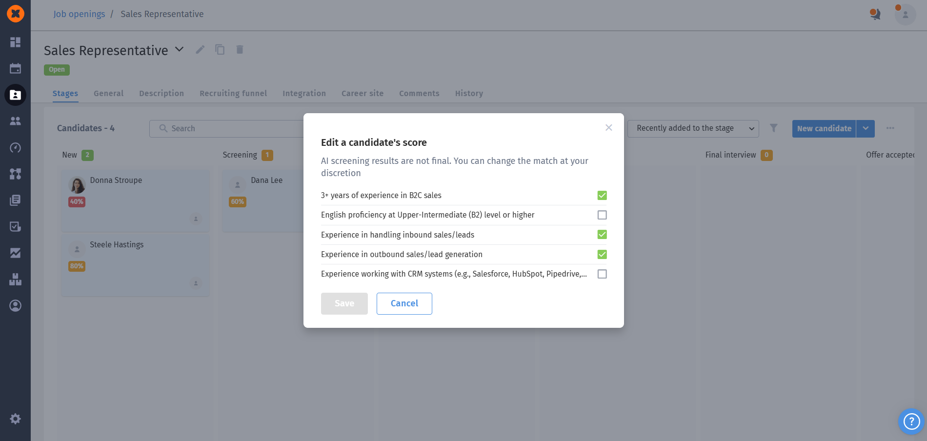Click the pencil edit icon beside job title
Screen dimensions: 927x441
point(200,50)
